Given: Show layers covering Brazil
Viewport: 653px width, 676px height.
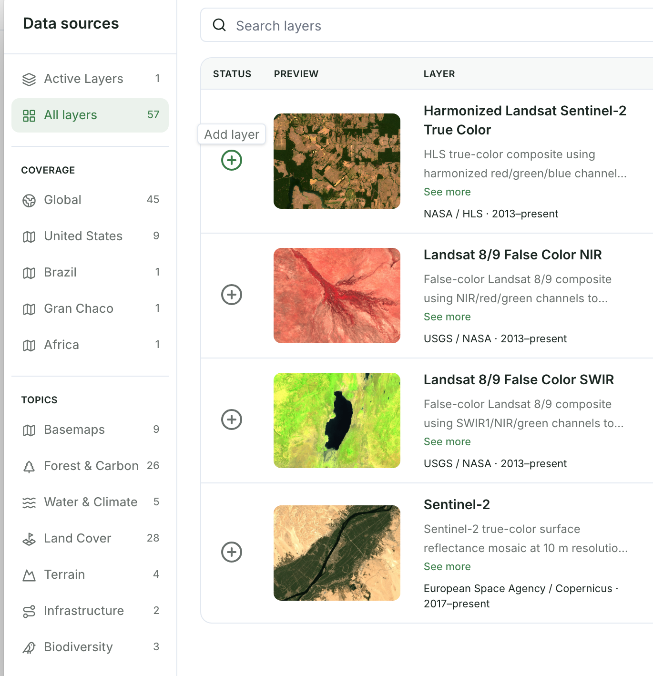Looking at the screenshot, I should (x=90, y=272).
